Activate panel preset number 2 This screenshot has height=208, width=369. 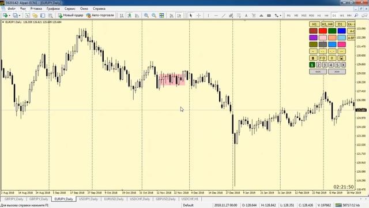pos(318,65)
